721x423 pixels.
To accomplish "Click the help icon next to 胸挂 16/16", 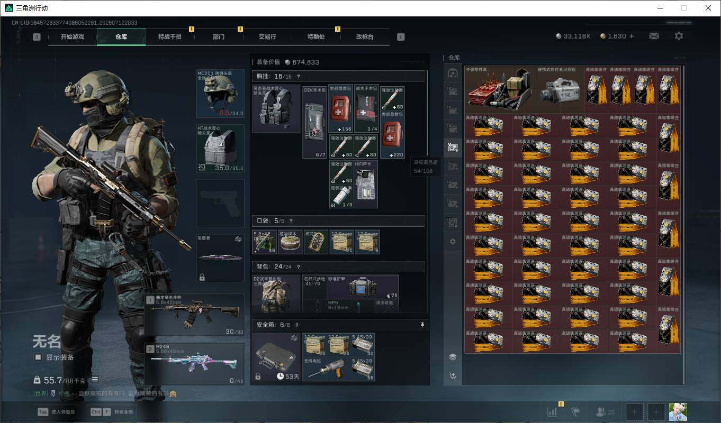I will [x=299, y=77].
